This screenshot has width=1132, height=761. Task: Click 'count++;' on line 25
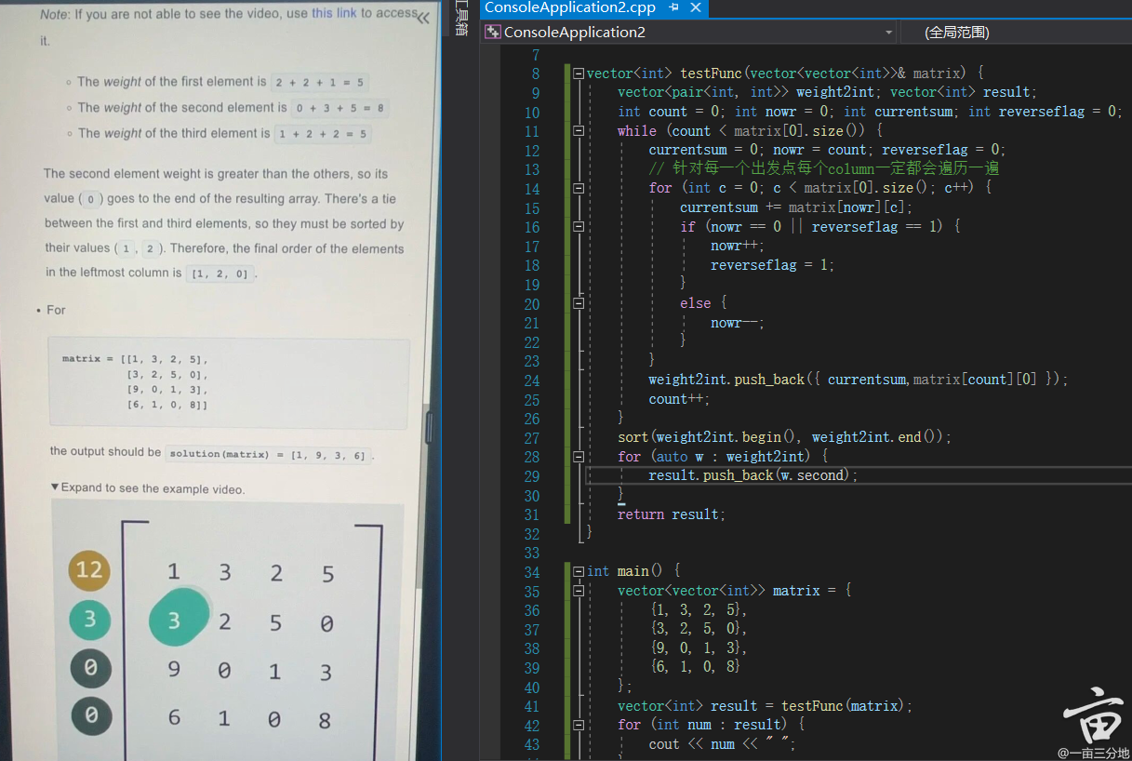[679, 399]
